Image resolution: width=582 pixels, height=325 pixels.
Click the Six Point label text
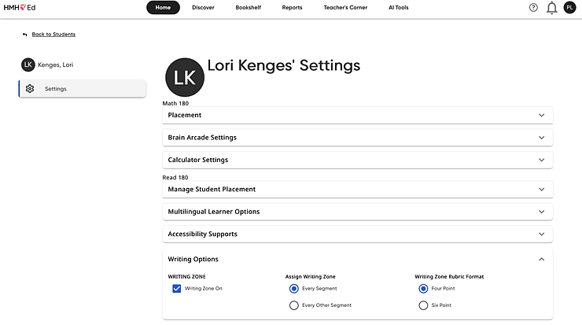441,305
